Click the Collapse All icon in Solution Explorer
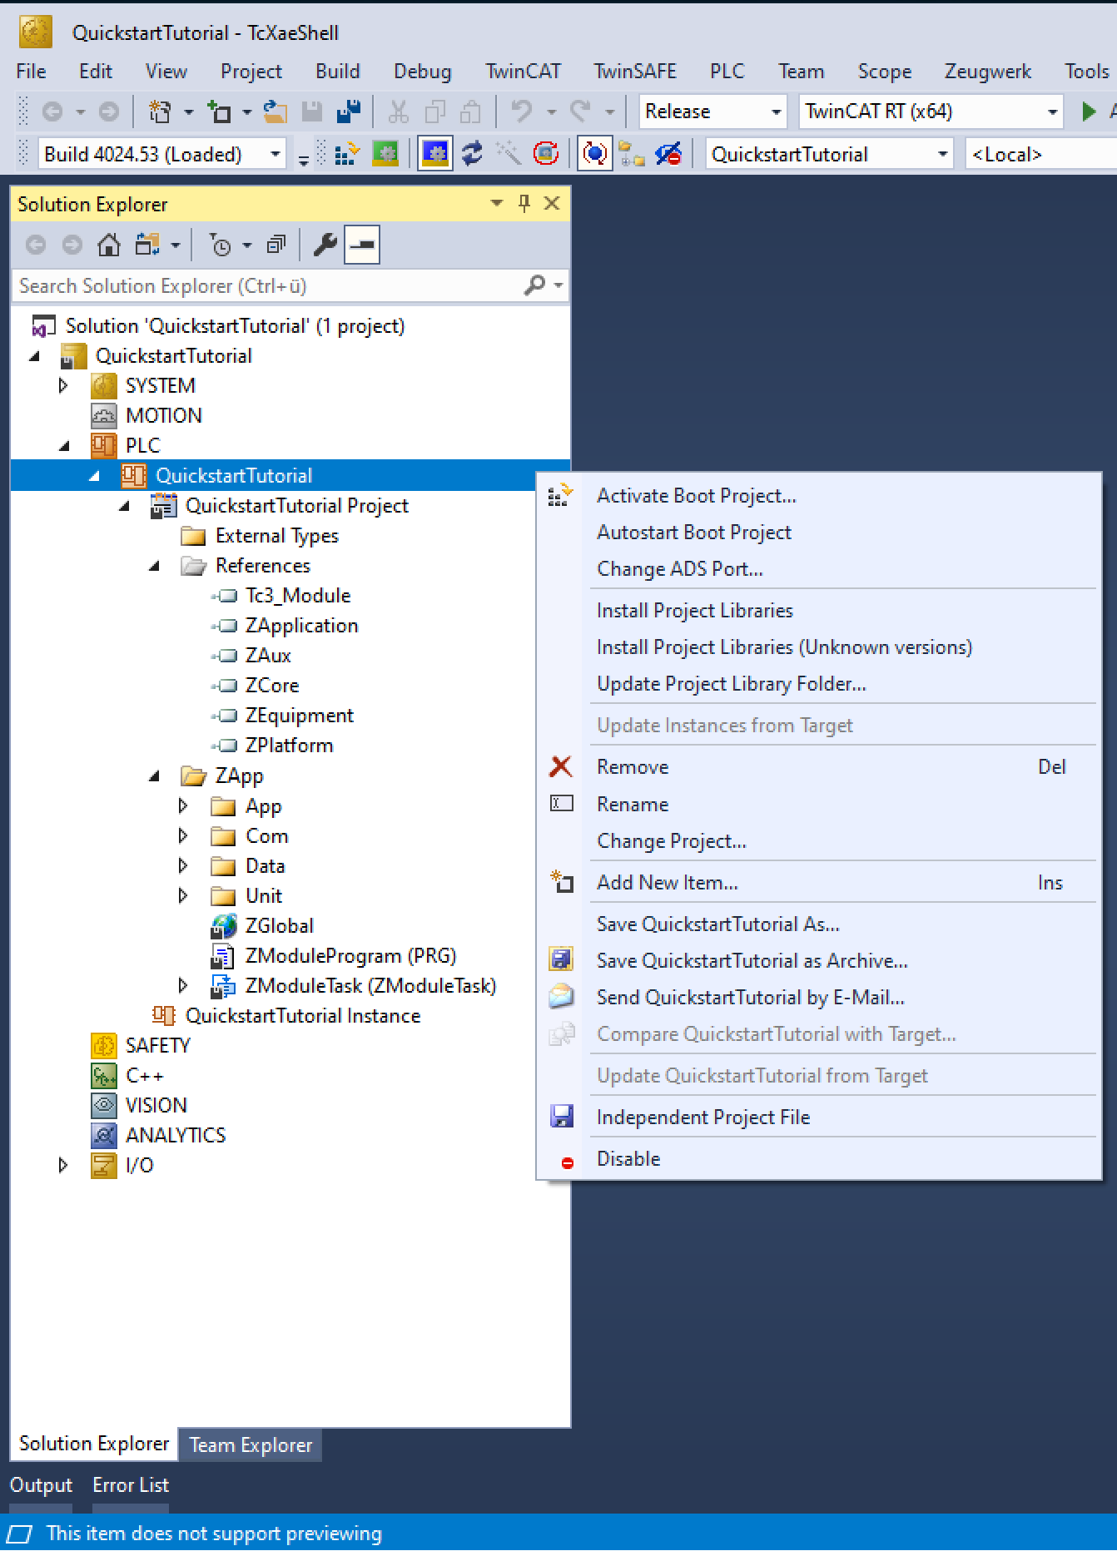1117x1551 pixels. coord(276,245)
